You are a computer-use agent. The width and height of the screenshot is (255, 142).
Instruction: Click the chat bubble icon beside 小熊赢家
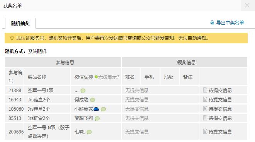point(103,109)
